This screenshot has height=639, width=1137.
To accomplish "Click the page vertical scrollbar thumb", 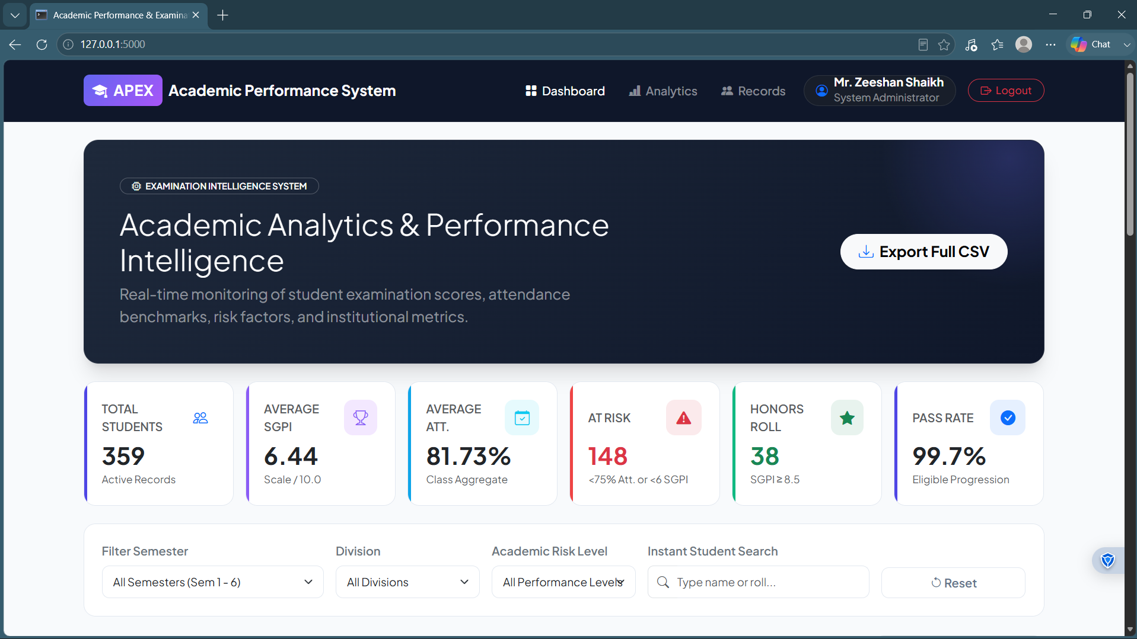I will click(1130, 154).
